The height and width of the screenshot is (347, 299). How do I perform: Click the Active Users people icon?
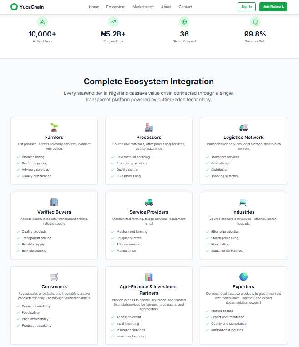pos(42,22)
